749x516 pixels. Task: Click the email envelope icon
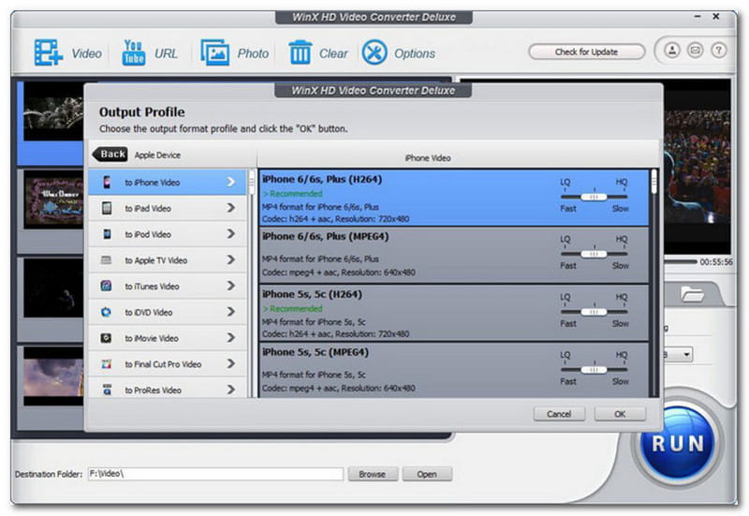pos(697,51)
